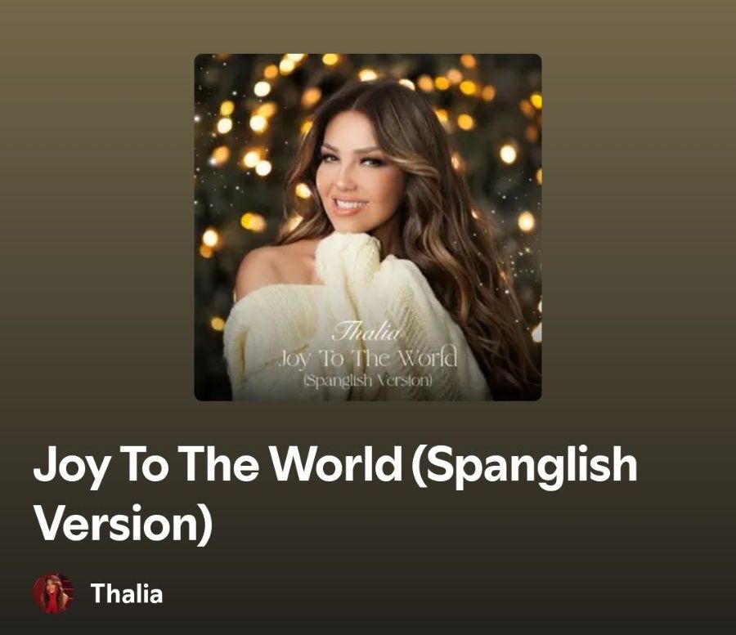Viewport: 736px width, 635px height.
Task: Click Thalia's circular artist avatar
Action: click(53, 593)
